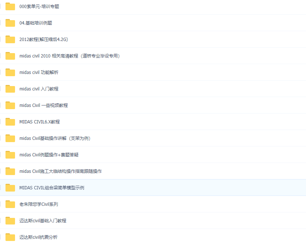Click the folder icon beside 04.基础培训例题
Screen dimensions: 306x245
tap(10, 23)
